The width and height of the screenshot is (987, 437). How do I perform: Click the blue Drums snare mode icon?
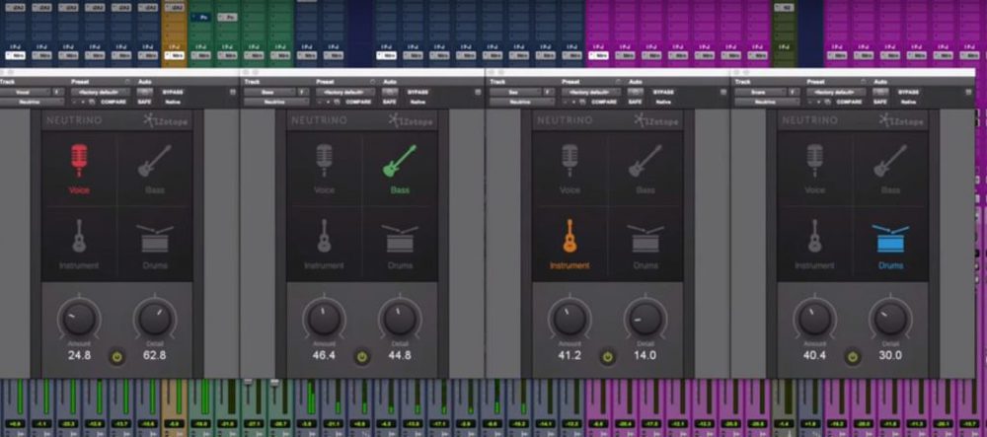pyautogui.click(x=890, y=239)
